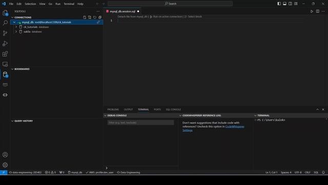This screenshot has height=185, width=328.
Task: Click the SQL language mode in status bar
Action: [316, 173]
